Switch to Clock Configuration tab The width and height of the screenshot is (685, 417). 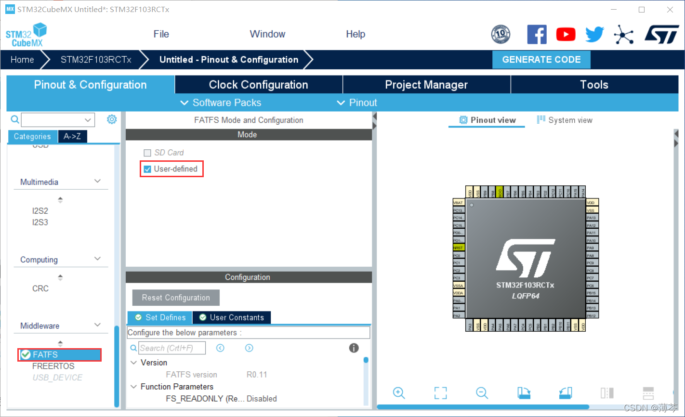pyautogui.click(x=259, y=85)
